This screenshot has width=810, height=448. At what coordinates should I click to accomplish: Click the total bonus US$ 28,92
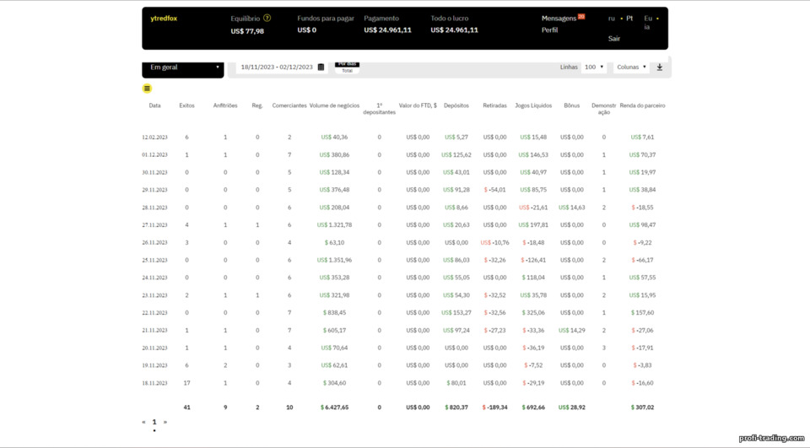pyautogui.click(x=572, y=408)
